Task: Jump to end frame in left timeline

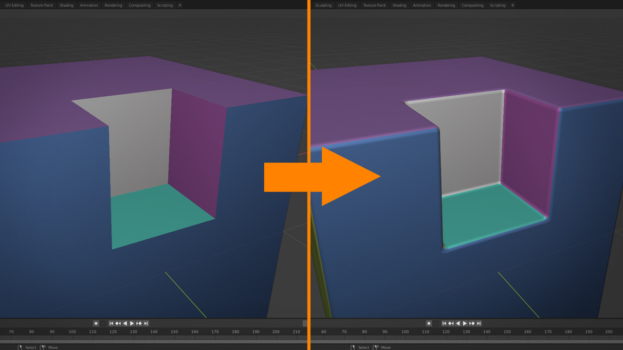Action: pos(146,323)
